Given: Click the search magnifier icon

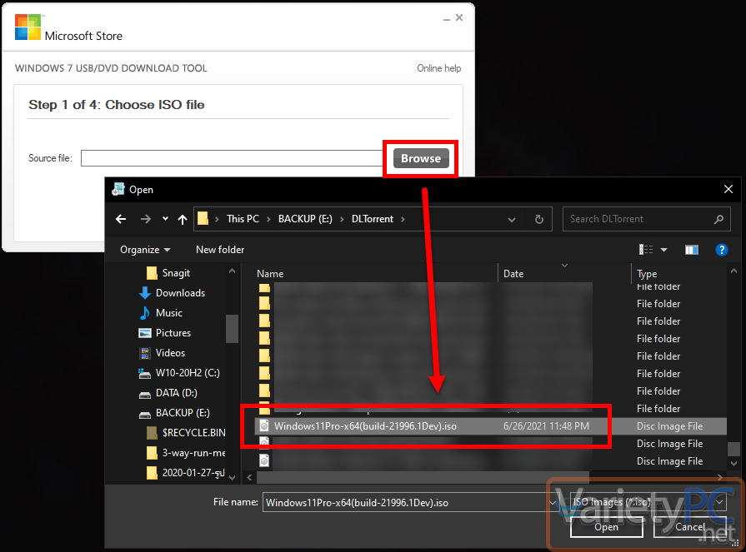Looking at the screenshot, I should [718, 219].
